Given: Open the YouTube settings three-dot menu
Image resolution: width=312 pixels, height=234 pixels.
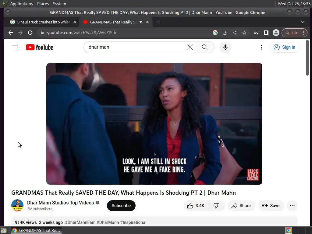Looking at the screenshot, I should 261,47.
